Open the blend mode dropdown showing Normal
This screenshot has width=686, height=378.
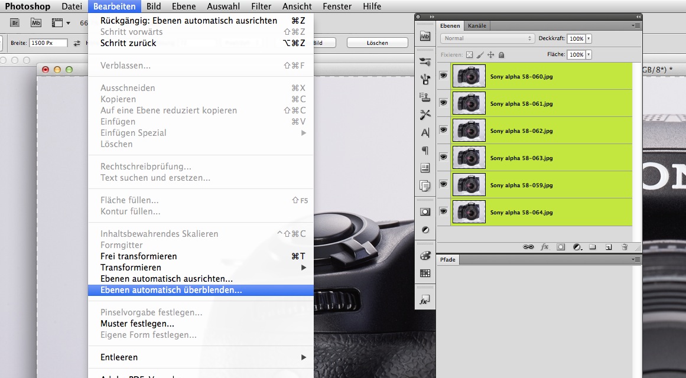click(x=487, y=38)
